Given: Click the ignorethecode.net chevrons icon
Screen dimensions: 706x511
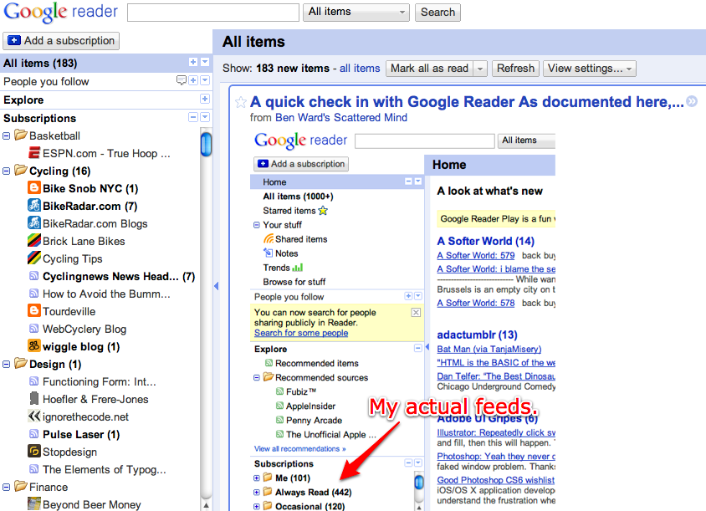Looking at the screenshot, I should (34, 416).
